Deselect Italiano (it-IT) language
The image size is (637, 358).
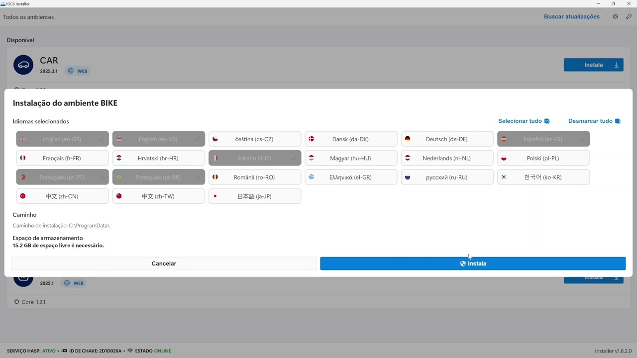pyautogui.click(x=255, y=158)
